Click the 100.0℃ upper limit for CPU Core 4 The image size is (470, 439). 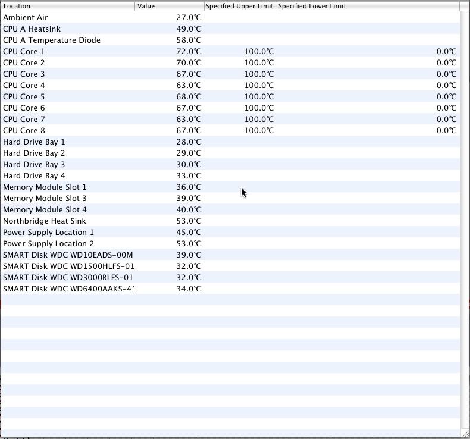(259, 86)
